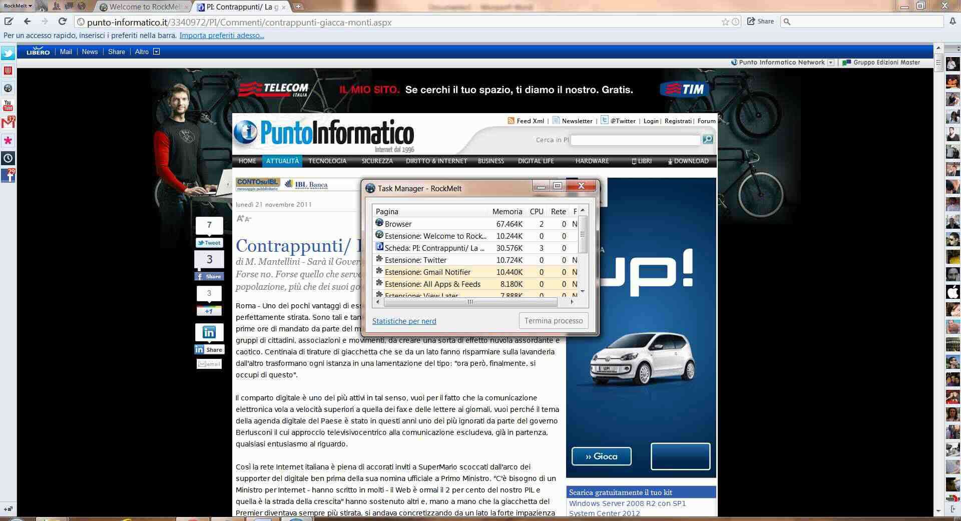Click the LinkedIn 'in' logo box
The image size is (961, 521).
(x=209, y=332)
